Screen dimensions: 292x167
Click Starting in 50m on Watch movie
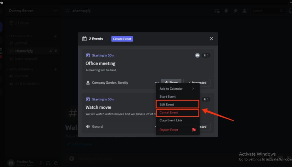103,99
